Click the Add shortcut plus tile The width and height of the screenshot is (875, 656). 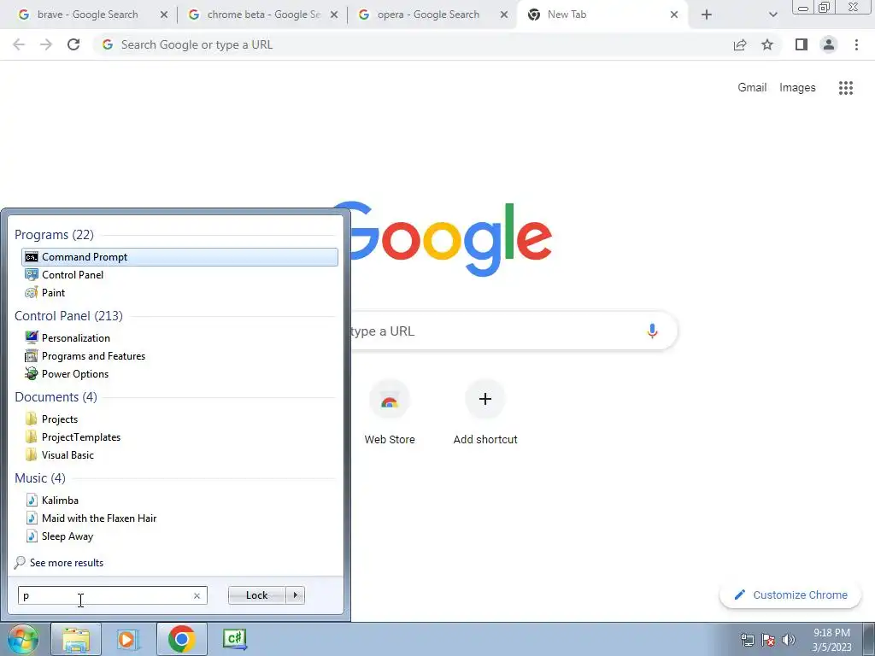[485, 413]
